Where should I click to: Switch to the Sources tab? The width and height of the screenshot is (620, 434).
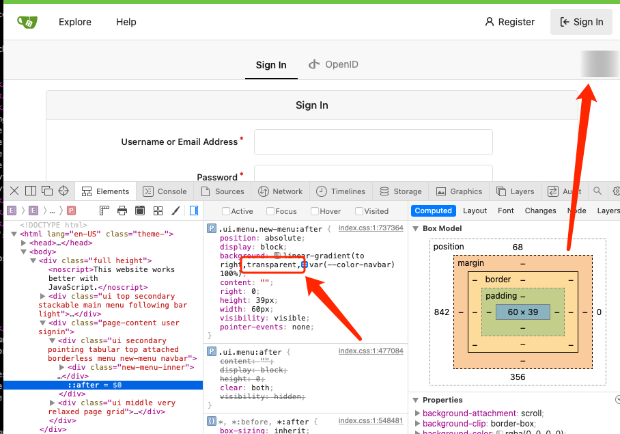pos(223,191)
